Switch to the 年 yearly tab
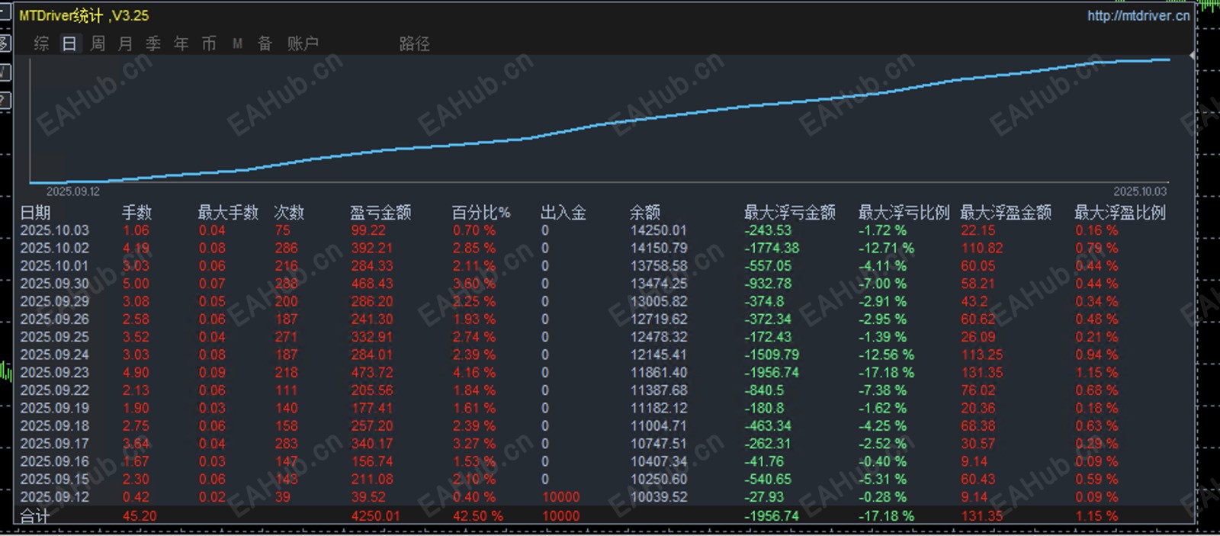The image size is (1220, 536). (x=181, y=43)
